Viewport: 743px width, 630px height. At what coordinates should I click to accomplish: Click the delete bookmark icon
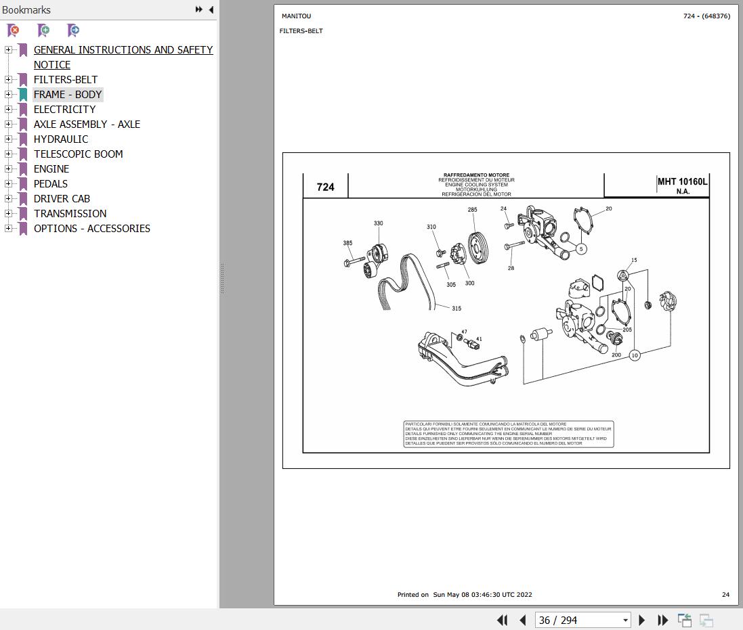[14, 30]
